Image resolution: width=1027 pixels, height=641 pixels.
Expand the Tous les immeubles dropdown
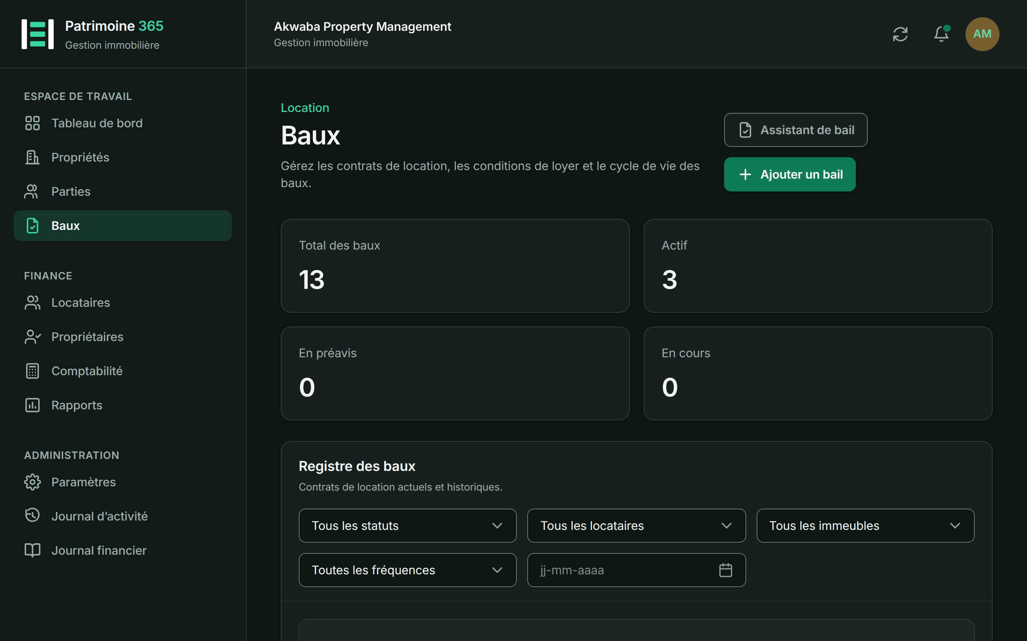pyautogui.click(x=865, y=526)
